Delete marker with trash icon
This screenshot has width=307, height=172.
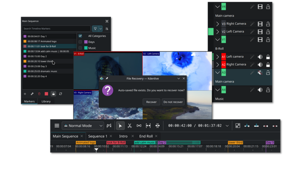click(x=39, y=94)
